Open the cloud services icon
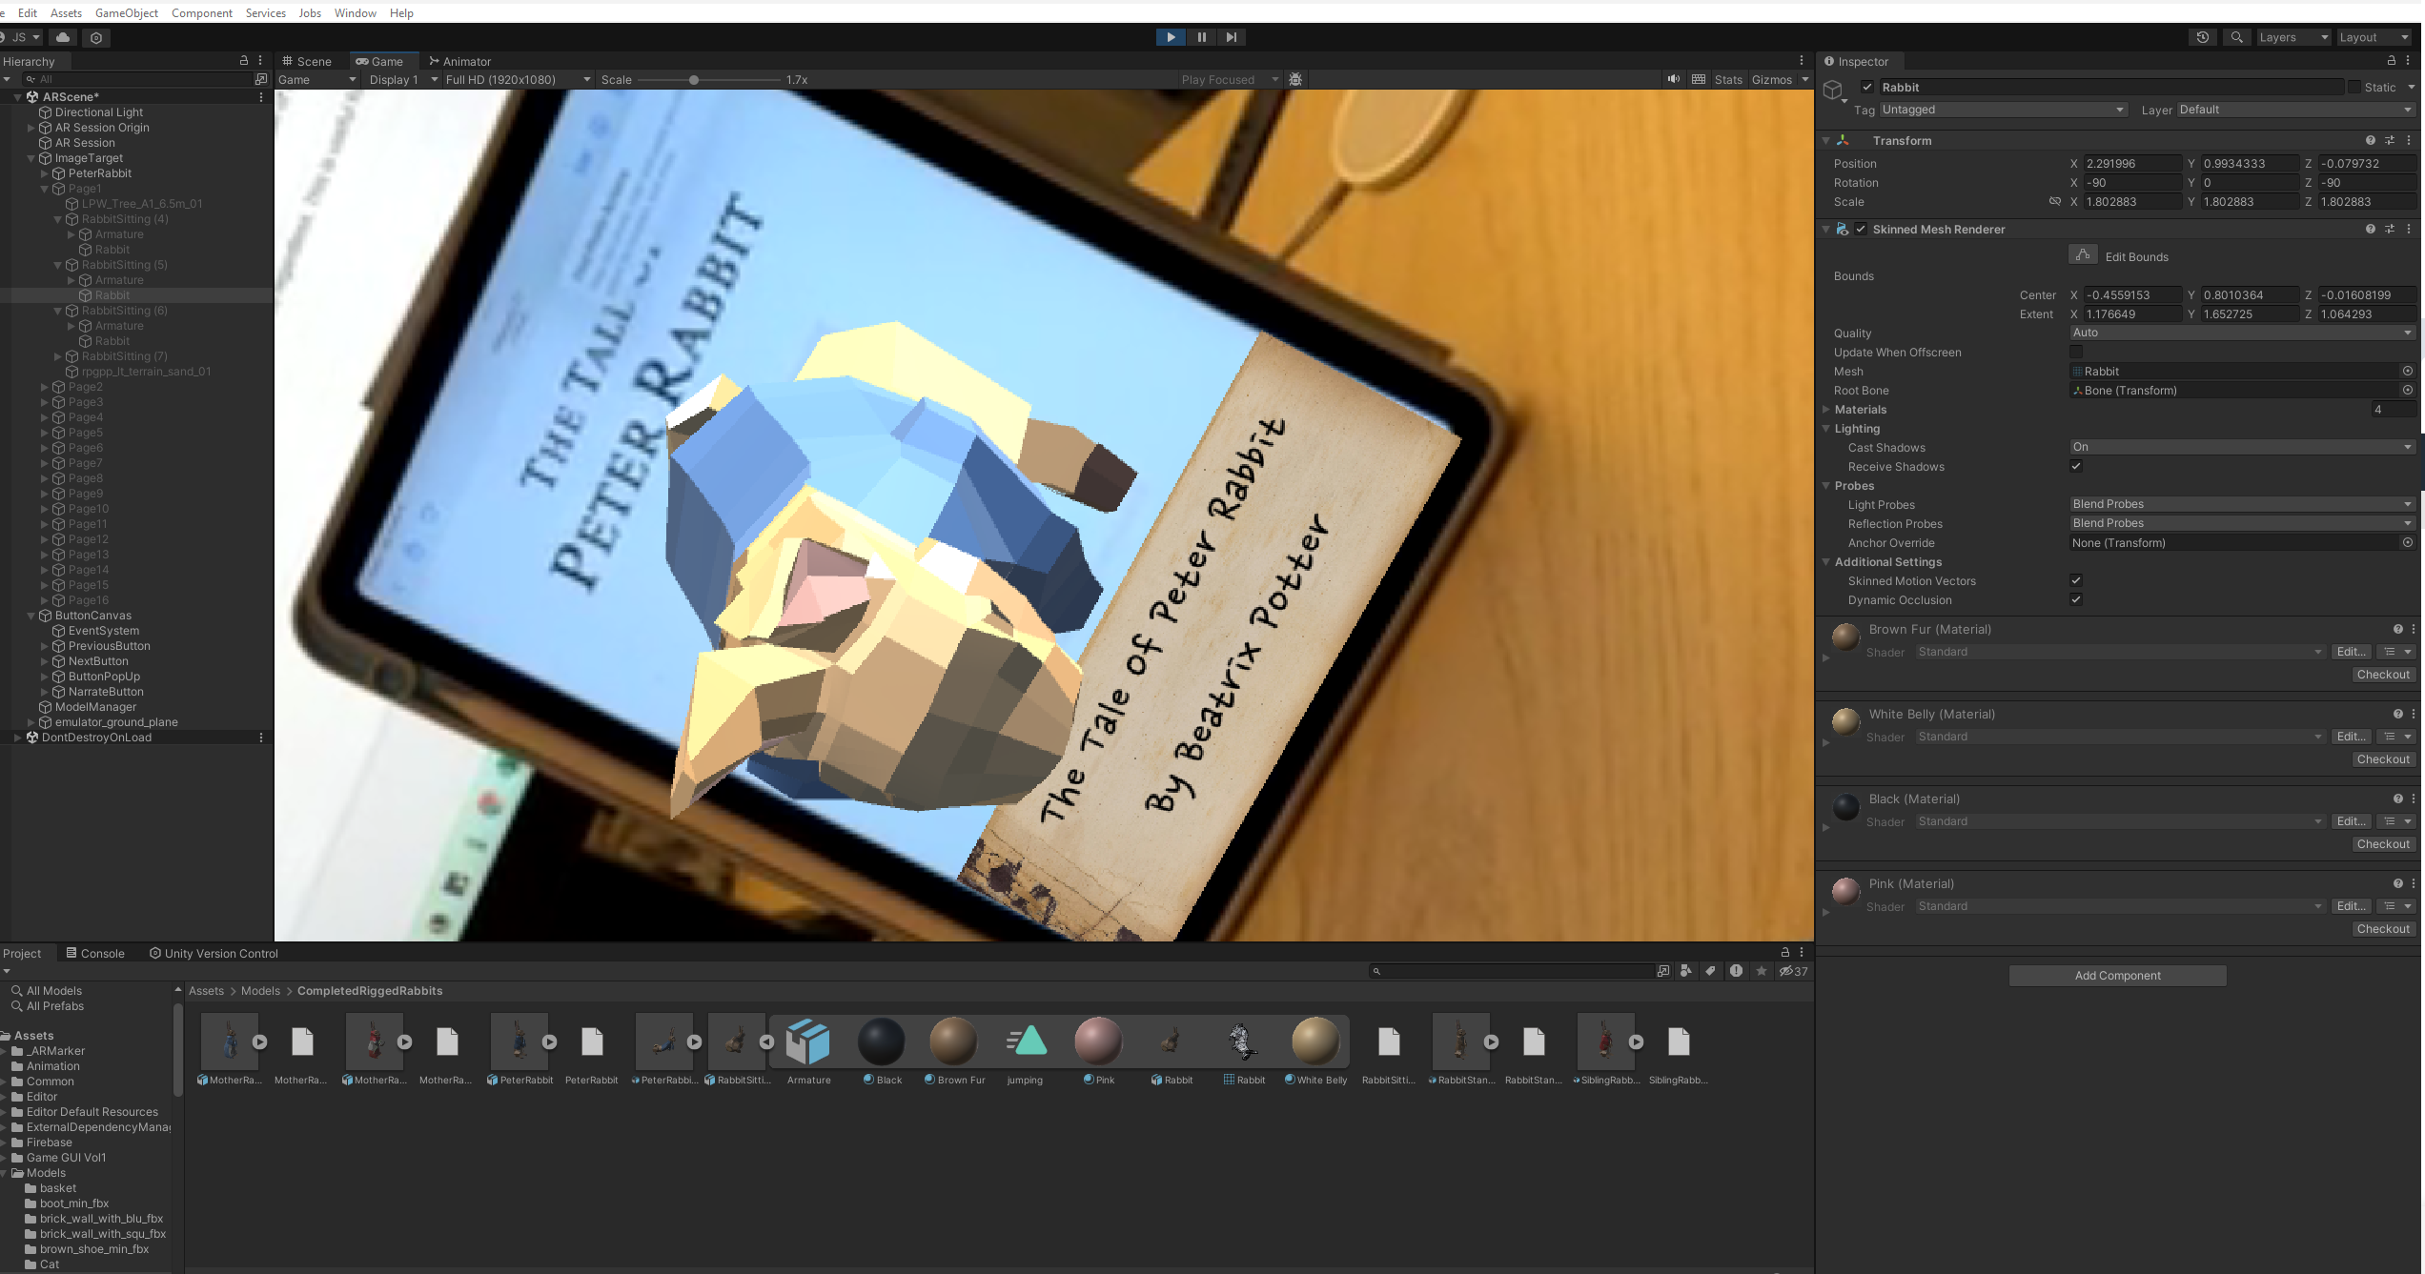 pyautogui.click(x=63, y=37)
